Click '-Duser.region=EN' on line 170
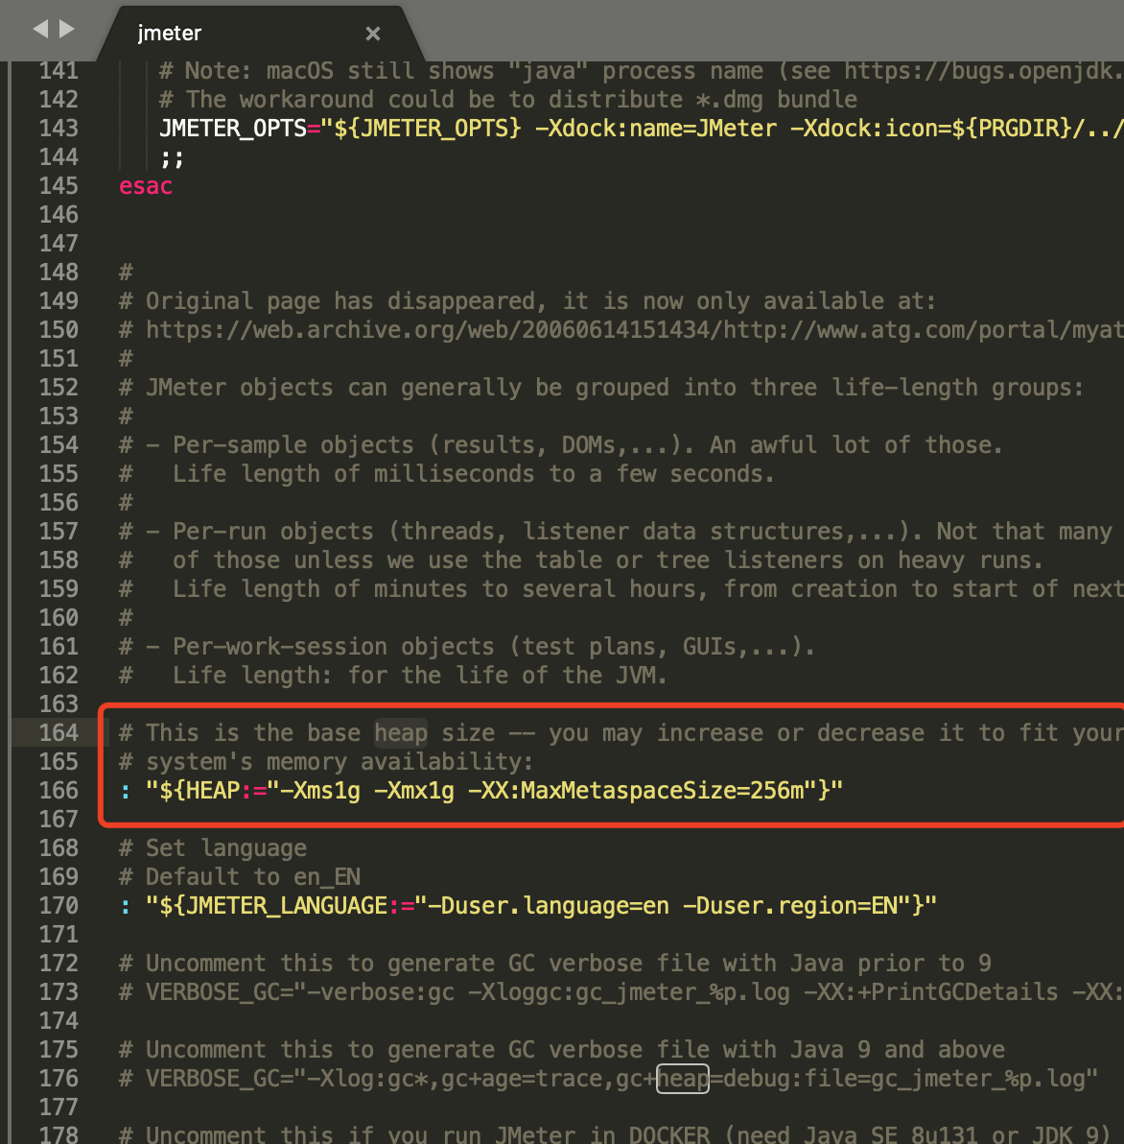Screen dimensions: 1124x1144 (x=790, y=905)
